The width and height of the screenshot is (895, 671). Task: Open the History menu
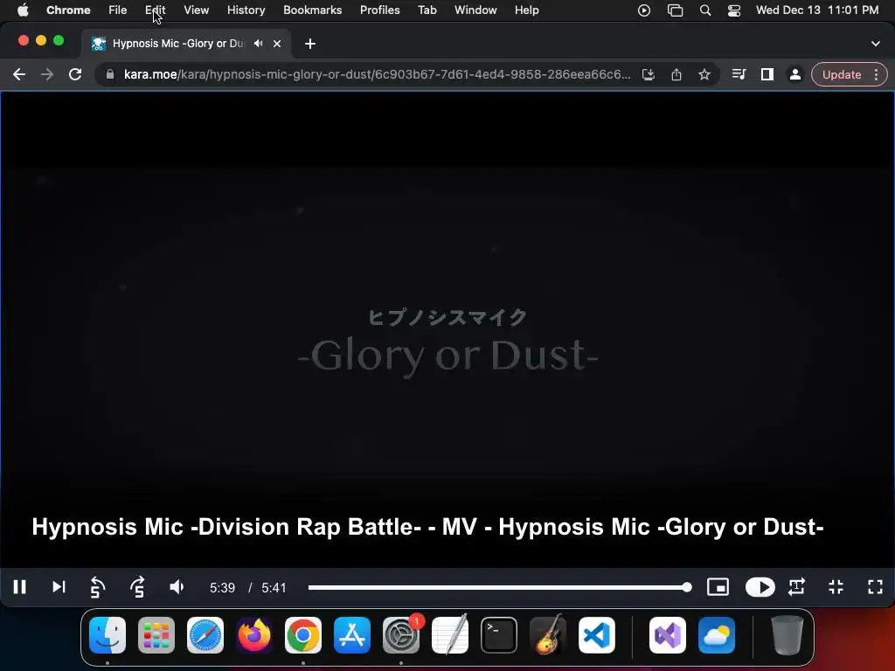tap(246, 10)
